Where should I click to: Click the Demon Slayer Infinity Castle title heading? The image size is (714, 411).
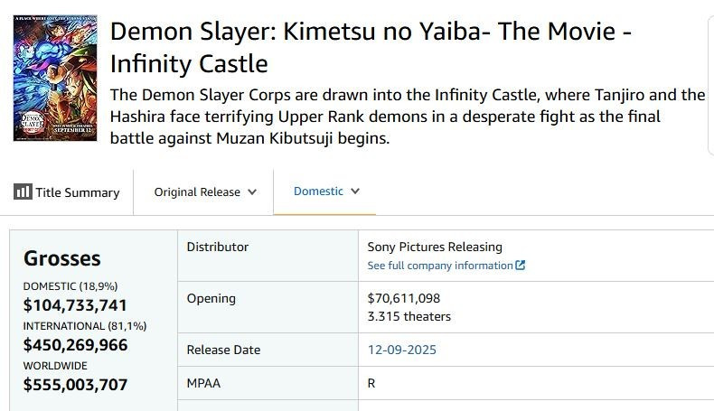[x=371, y=47]
